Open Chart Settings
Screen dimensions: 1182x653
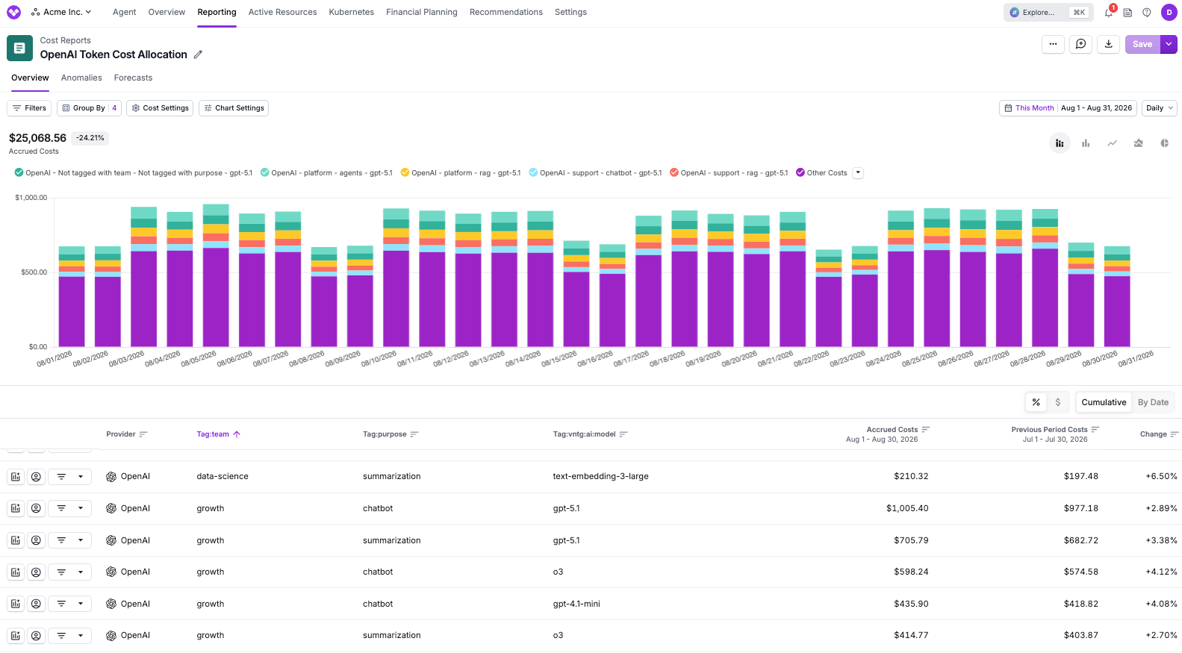(x=234, y=108)
